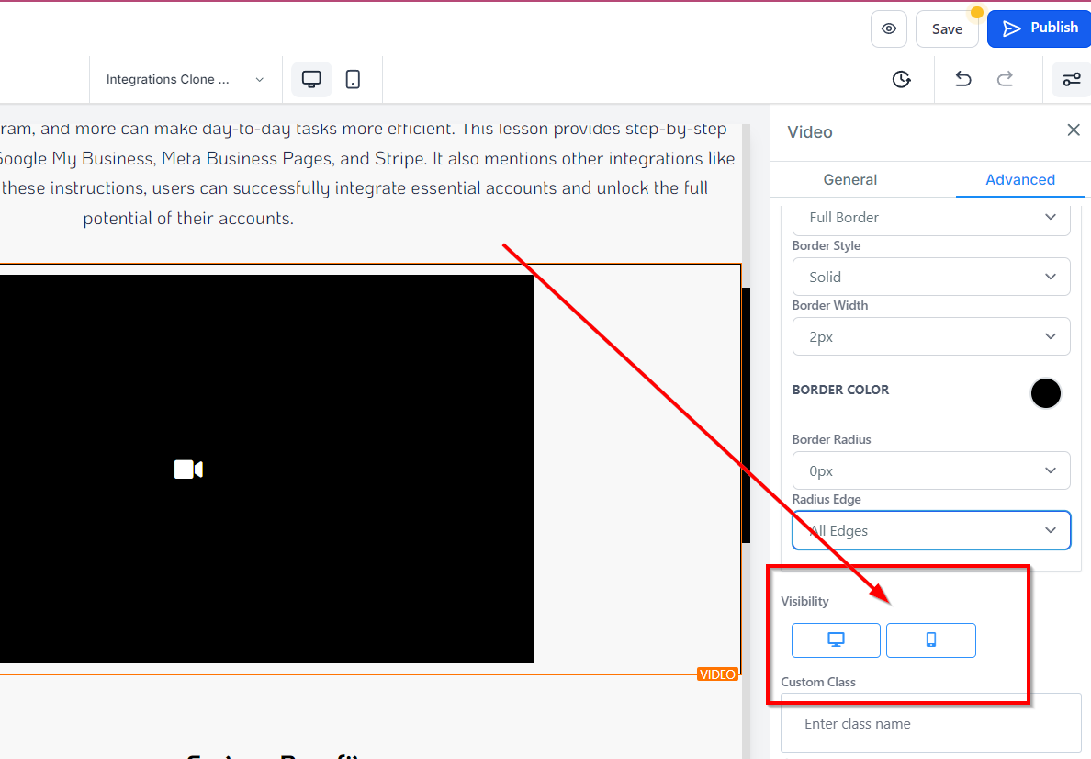Switch to desktop view in toolbar
The height and width of the screenshot is (759, 1091).
point(311,80)
